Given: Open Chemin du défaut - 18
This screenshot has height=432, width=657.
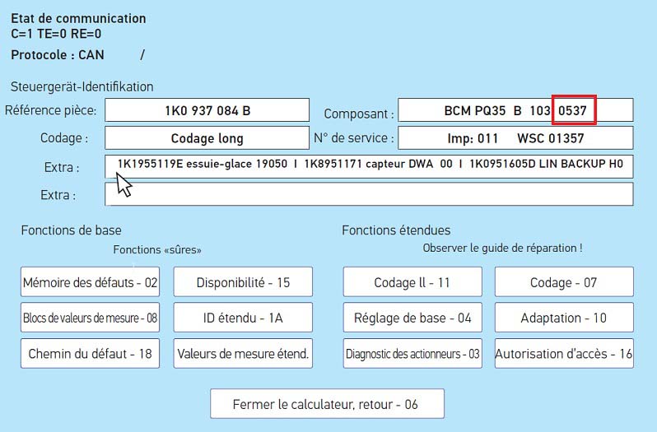Looking at the screenshot, I should coord(90,354).
